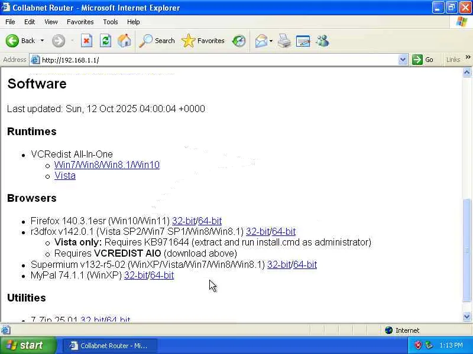Click the Last updated date line
This screenshot has height=354, width=473.
point(106,109)
